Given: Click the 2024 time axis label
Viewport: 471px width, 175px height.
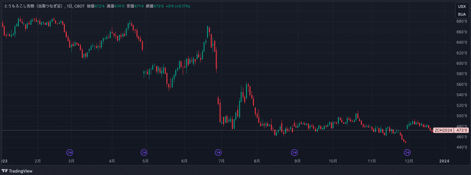Looking at the screenshot, I should click(444, 161).
